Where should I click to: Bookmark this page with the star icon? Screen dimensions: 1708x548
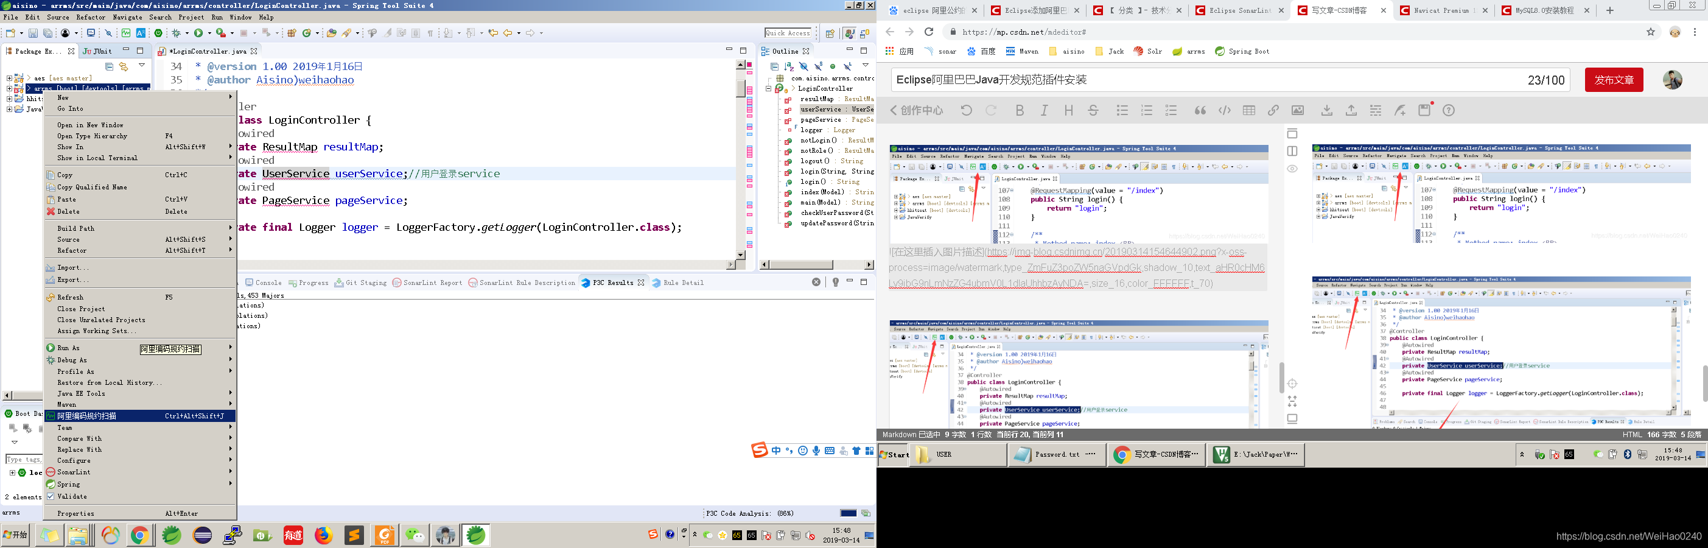[x=1651, y=32]
